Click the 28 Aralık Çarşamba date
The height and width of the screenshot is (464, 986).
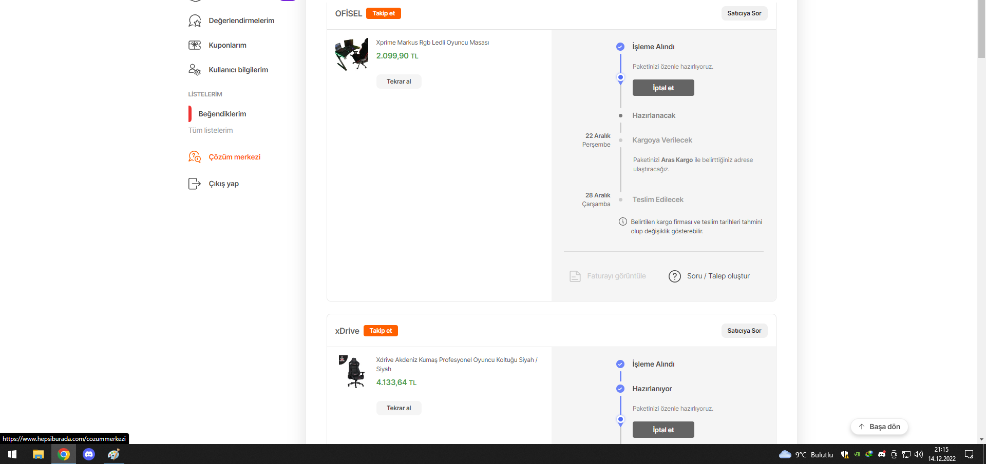click(x=596, y=199)
